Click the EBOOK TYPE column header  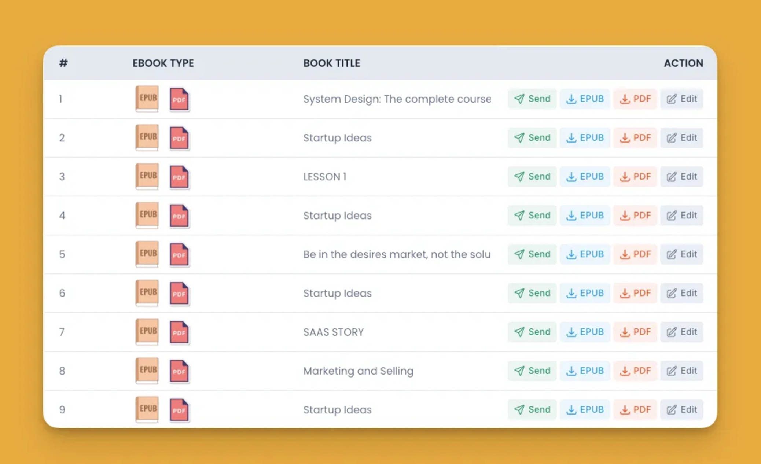coord(163,63)
